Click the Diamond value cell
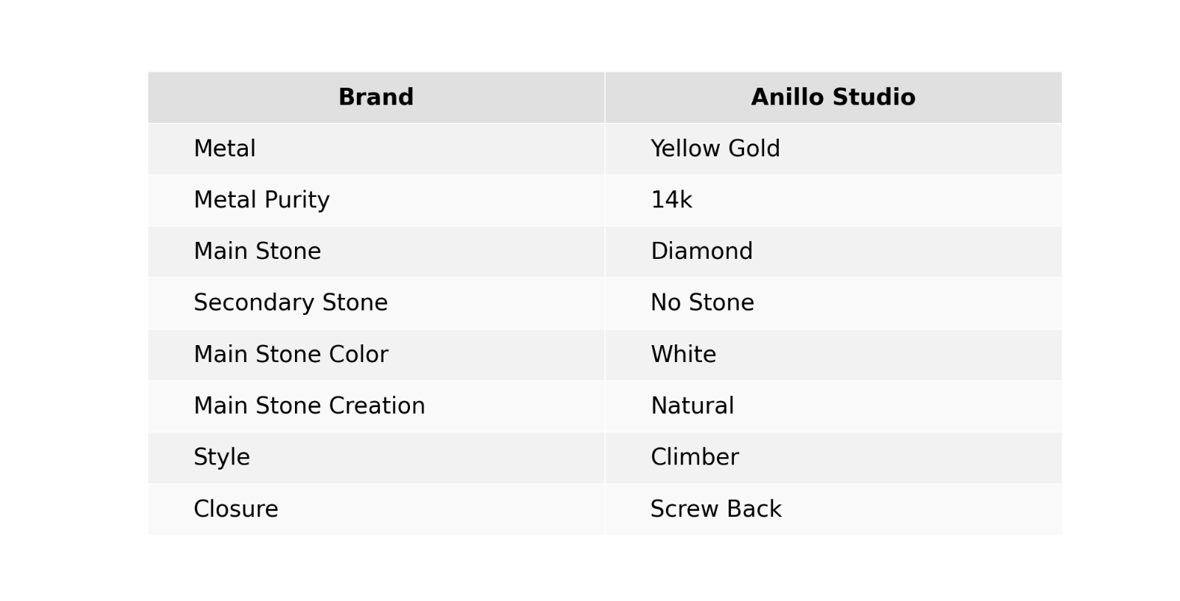This screenshot has width=1180, height=601. pyautogui.click(x=833, y=251)
